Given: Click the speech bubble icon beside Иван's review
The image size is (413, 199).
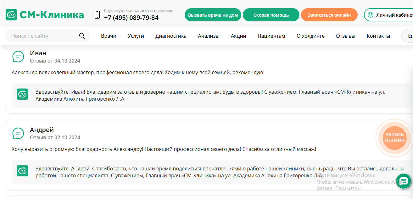Looking at the screenshot, I should 18,57.
